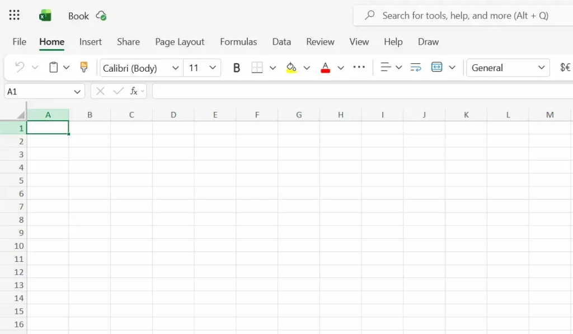Click the Book workbook title

tap(78, 16)
